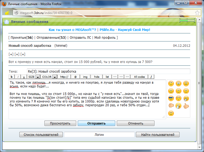Focus the Логин search field
The height and width of the screenshot is (152, 204).
pyautogui.click(x=99, y=135)
